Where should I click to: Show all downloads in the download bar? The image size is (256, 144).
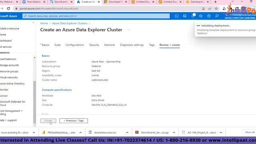coord(250,132)
